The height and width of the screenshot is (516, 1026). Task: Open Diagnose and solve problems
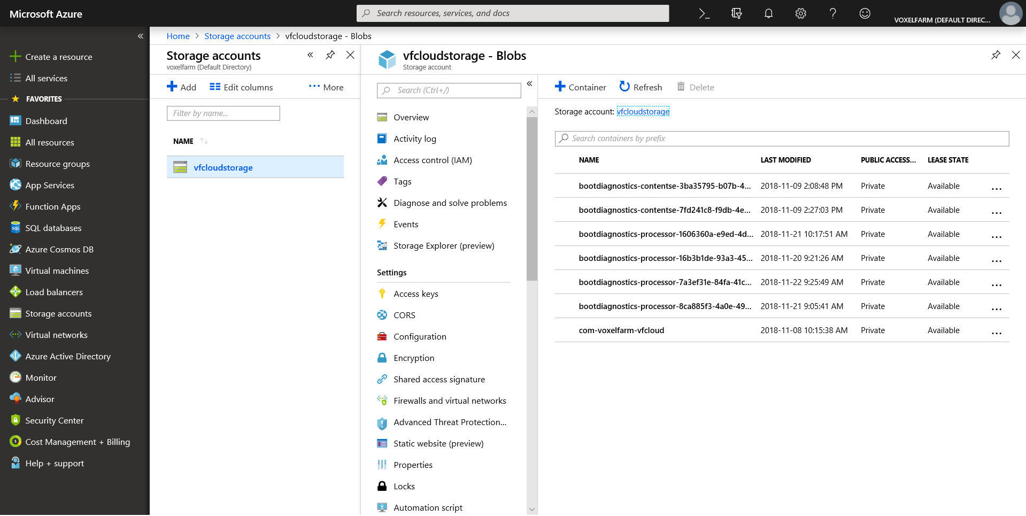pos(450,203)
